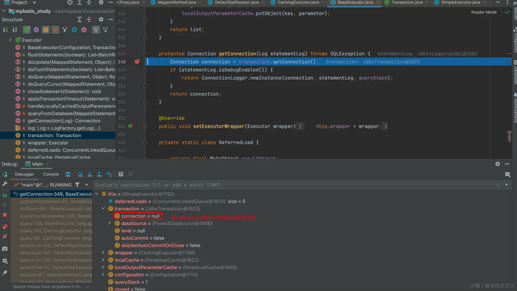
Task: Open the thread selector dropdown
Action: coord(87,185)
